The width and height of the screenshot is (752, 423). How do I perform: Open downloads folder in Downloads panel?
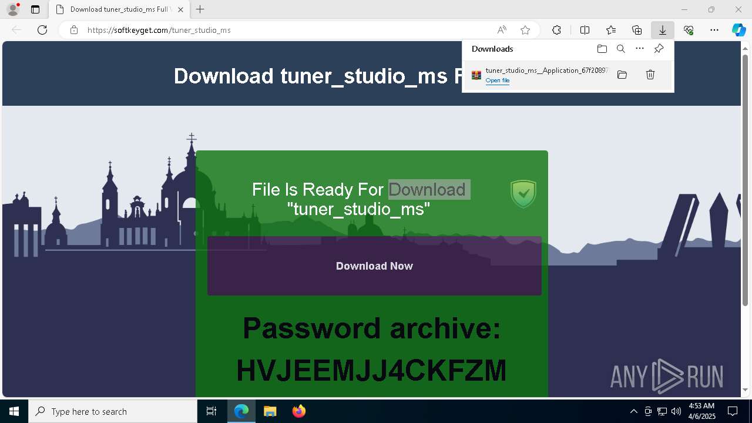click(602, 49)
